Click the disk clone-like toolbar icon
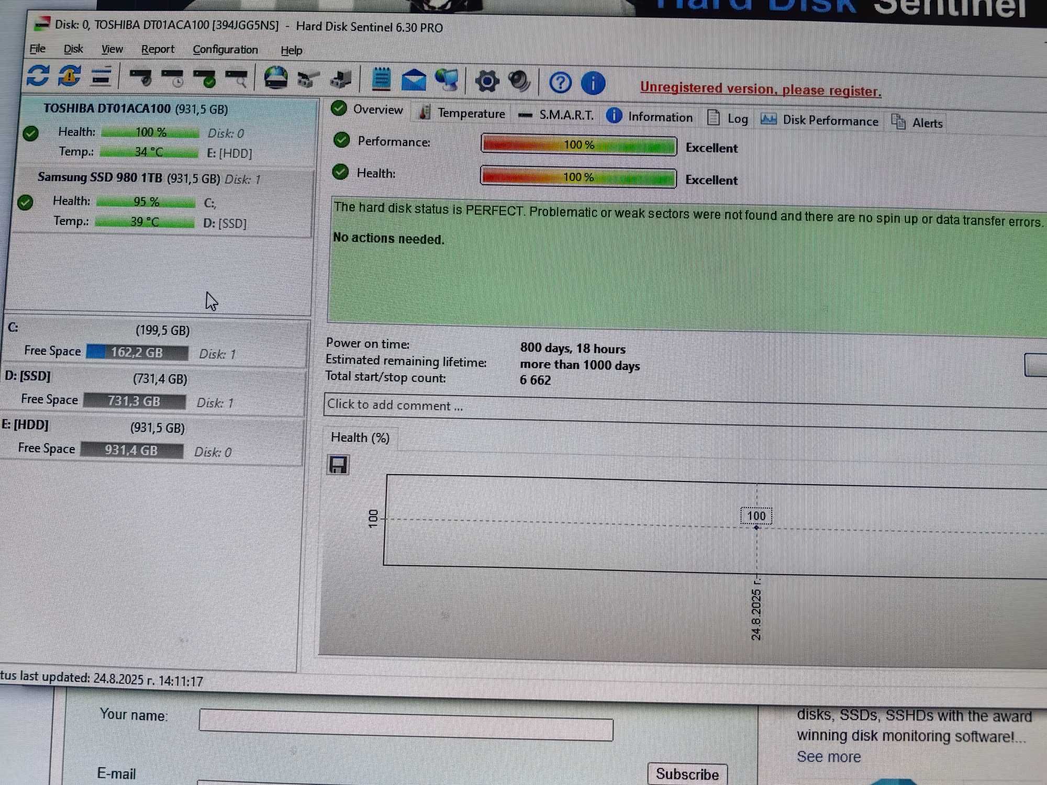Screen dimensions: 1047x785 pyautogui.click(x=341, y=80)
